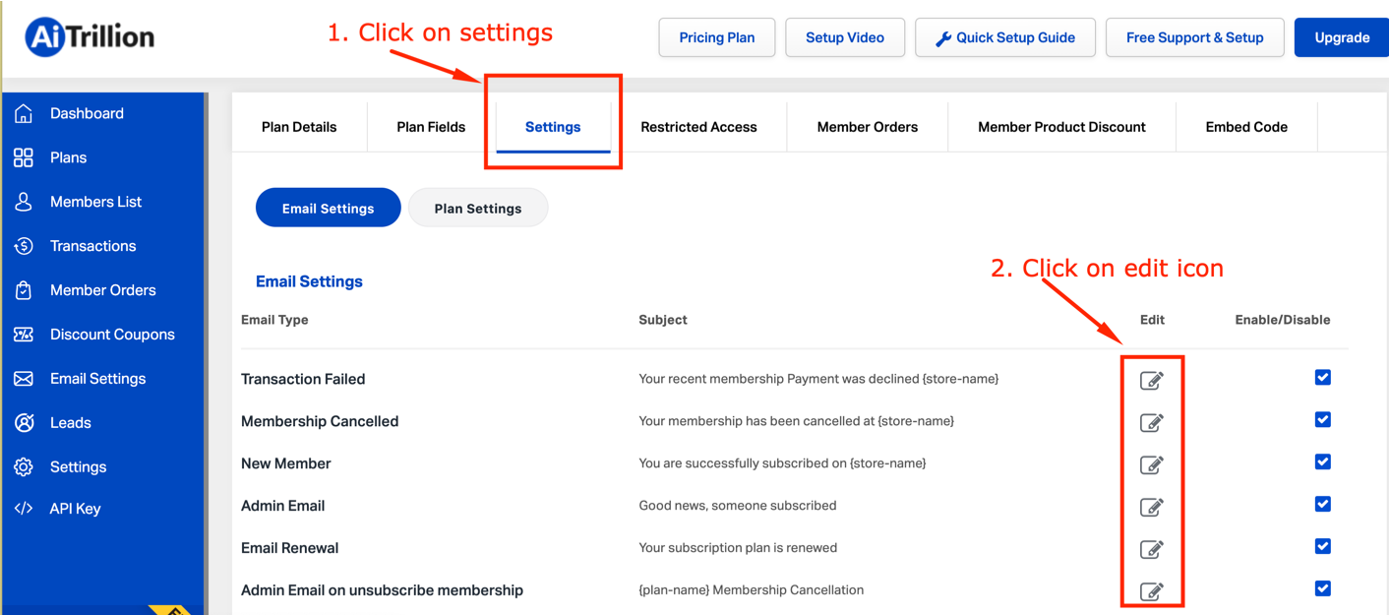Click the AiTrillion logo
Image resolution: width=1390 pixels, height=615 pixels.
[90, 37]
